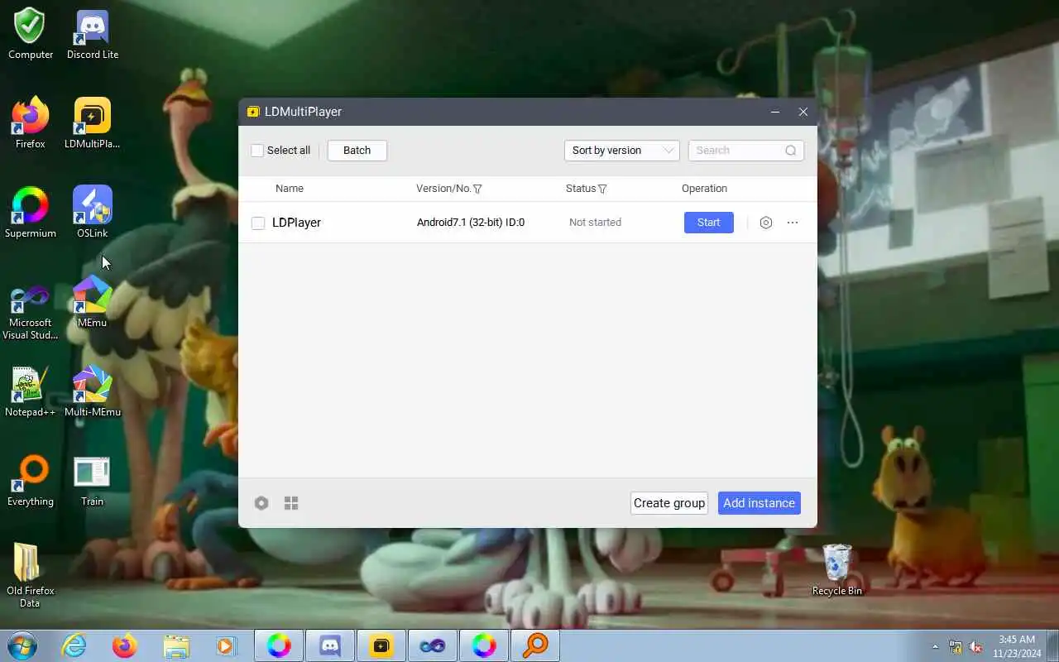
Task: Open LDMultiPlayer settings gear at bottom left
Action: coord(261,503)
